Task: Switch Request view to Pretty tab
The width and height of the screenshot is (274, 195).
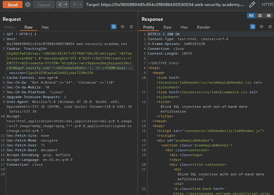Action: tap(10, 27)
